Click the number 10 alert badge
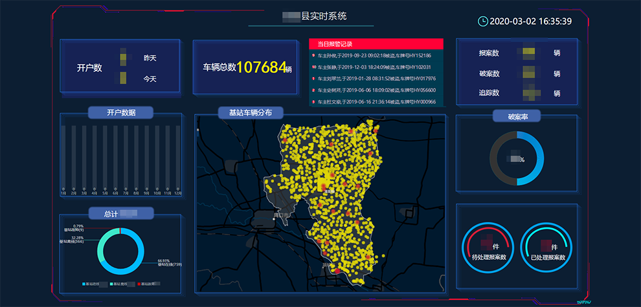 314,67
